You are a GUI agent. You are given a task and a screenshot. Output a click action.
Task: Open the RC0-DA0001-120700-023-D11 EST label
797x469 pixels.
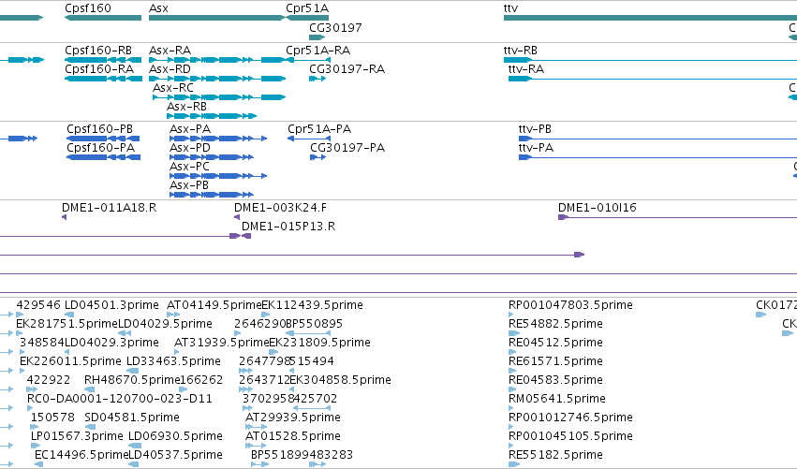pos(120,399)
